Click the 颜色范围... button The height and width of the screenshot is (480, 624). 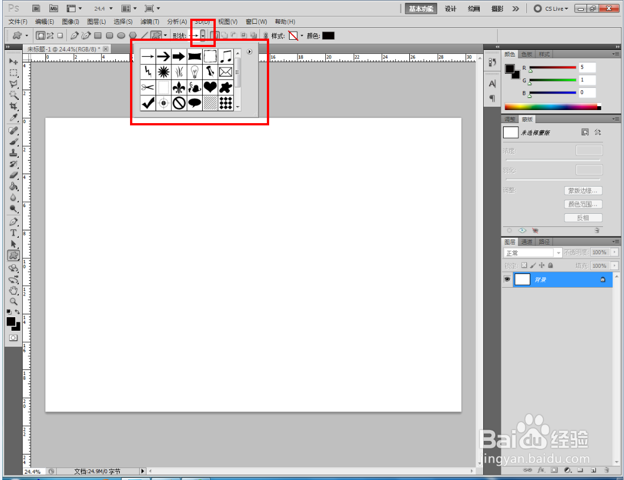coord(583,204)
